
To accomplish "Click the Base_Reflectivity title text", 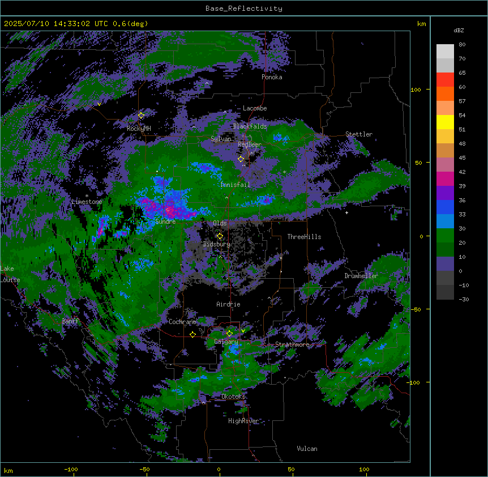I will 244,8.
